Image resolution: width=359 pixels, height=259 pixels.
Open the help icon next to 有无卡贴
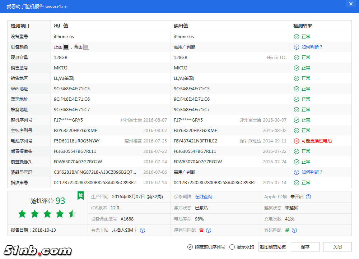143,230
